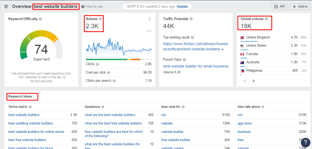Click the Terms match help icon

[x=30, y=107]
